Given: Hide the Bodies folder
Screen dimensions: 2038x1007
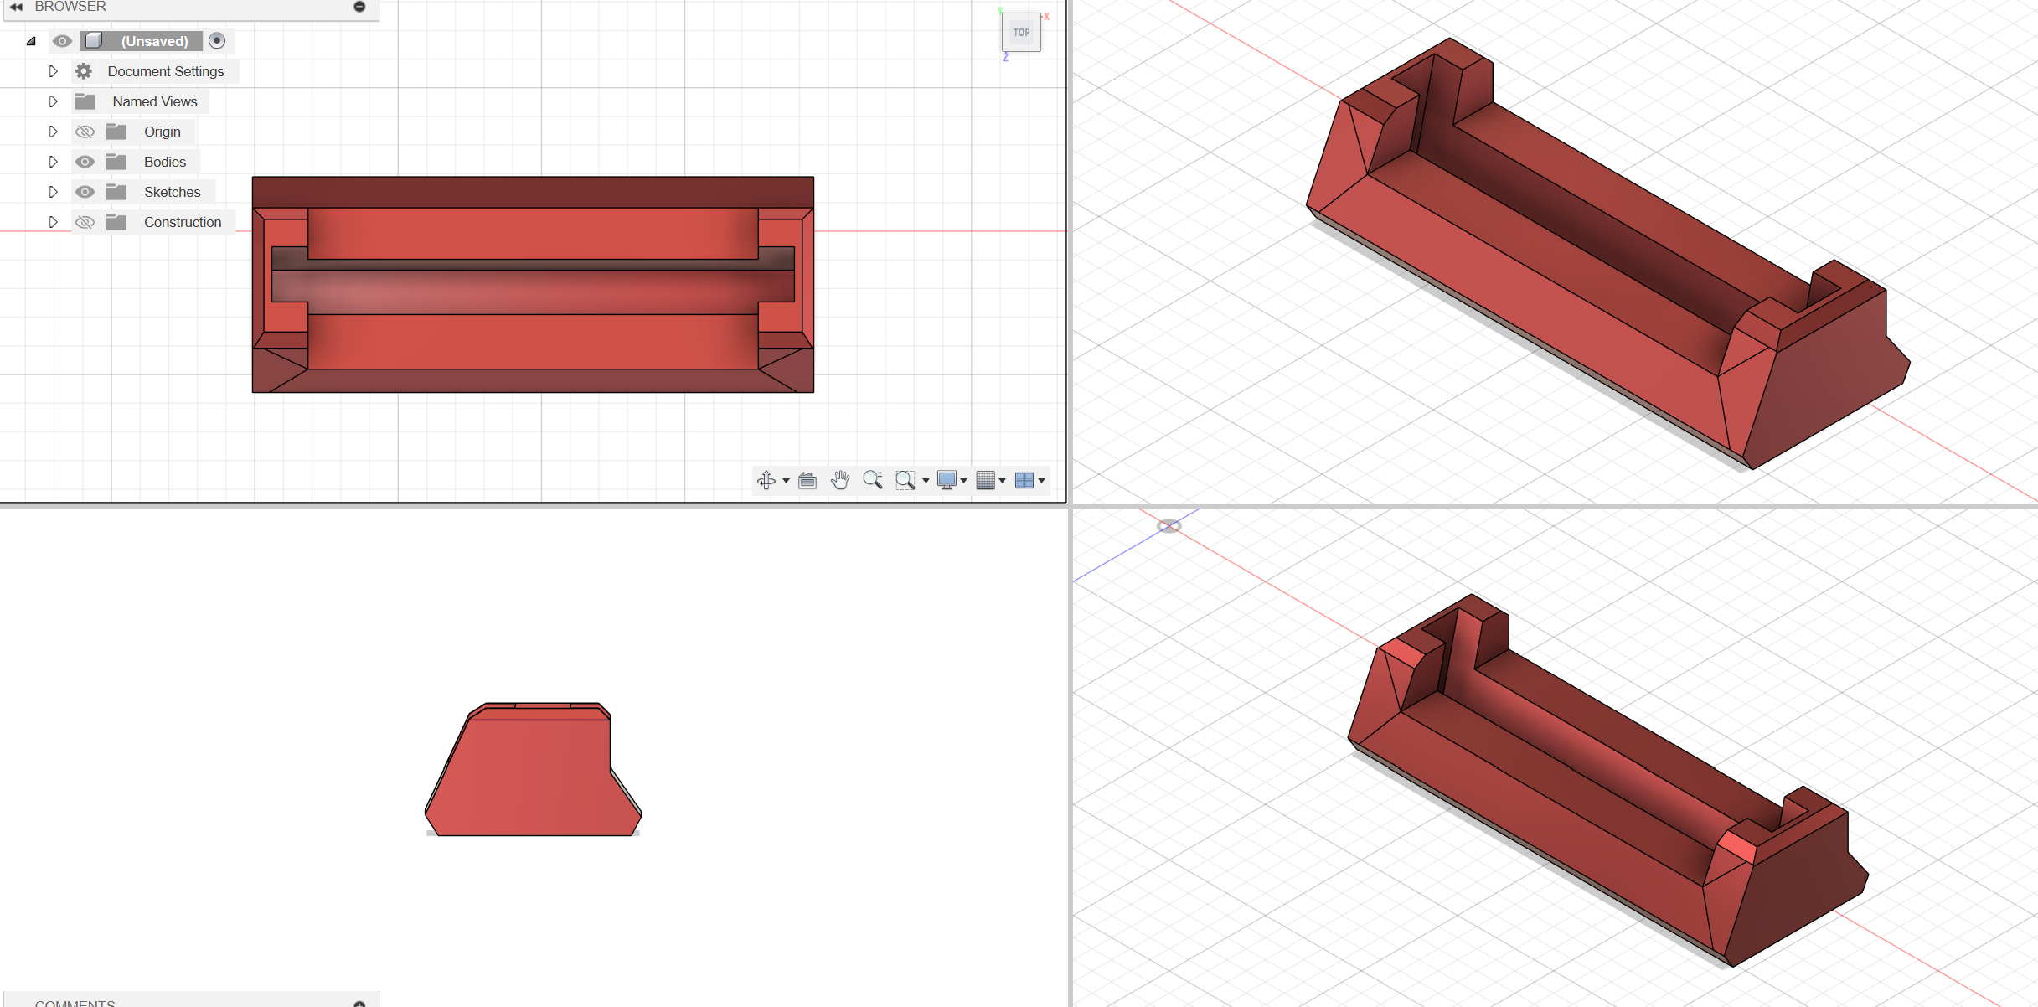Looking at the screenshot, I should click(x=85, y=162).
